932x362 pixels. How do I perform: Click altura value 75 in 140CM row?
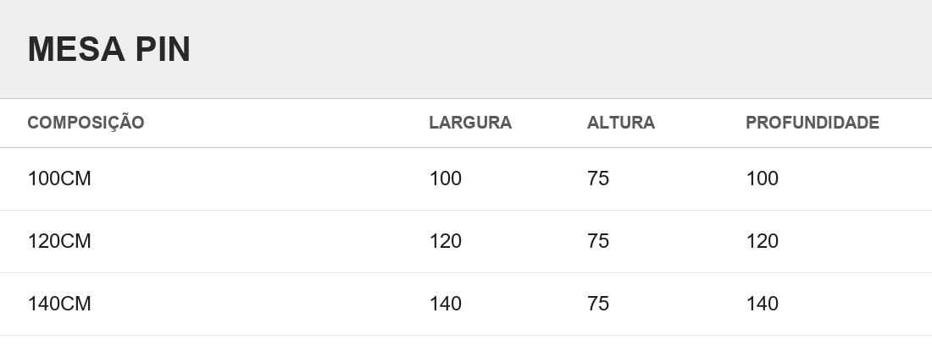[x=598, y=304]
